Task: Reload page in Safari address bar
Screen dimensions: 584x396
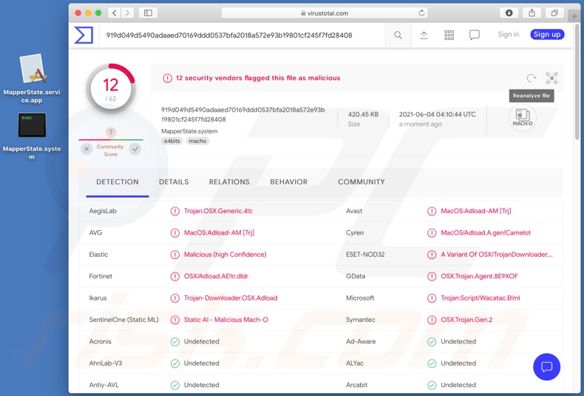Action: click(x=421, y=13)
